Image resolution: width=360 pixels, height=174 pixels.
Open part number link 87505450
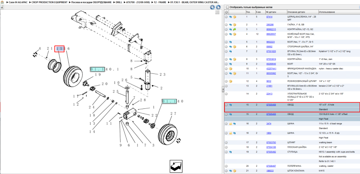coord(271,114)
